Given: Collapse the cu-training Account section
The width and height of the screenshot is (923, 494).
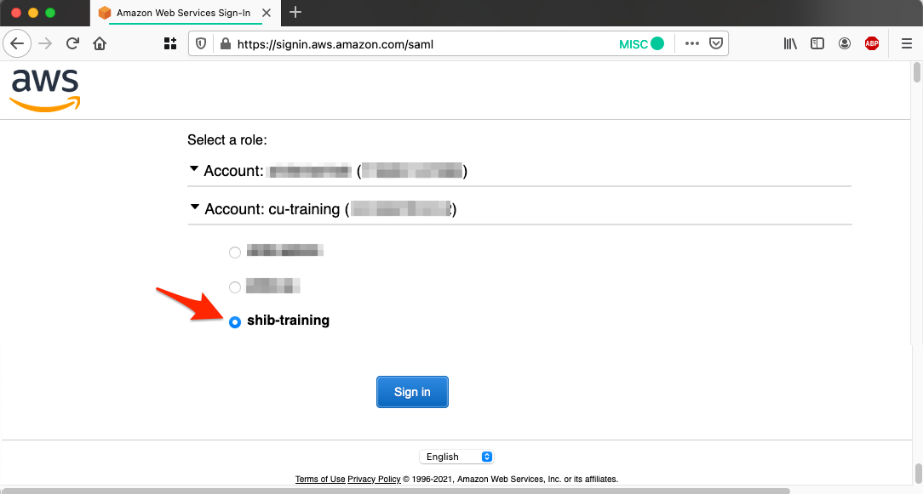Looking at the screenshot, I should [195, 207].
